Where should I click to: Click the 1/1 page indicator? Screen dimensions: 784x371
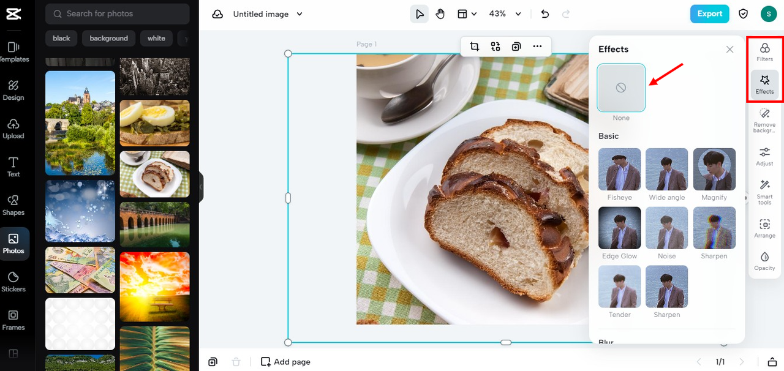point(720,362)
